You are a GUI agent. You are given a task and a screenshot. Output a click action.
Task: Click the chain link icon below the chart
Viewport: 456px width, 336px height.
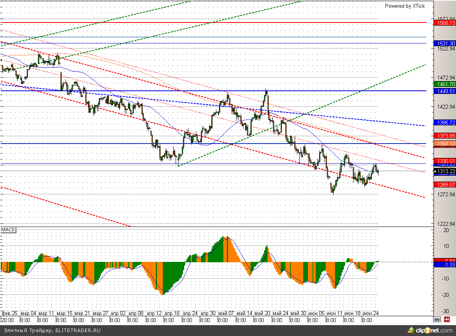(x=437, y=320)
